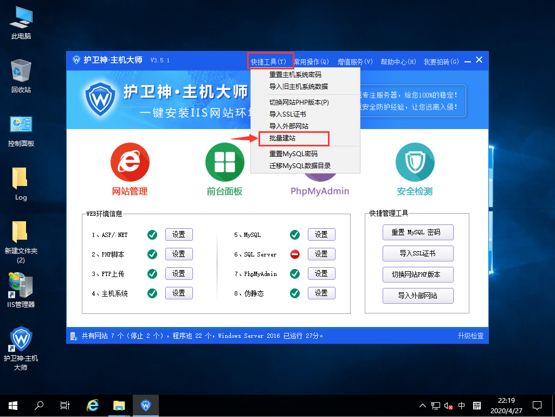Viewport: 555px width, 417px height.
Task: Expand the 增值服务(V) menu
Action: (x=355, y=62)
